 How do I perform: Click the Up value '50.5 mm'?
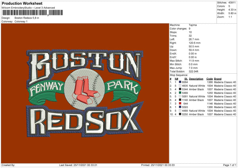pyautogui.click(x=194, y=46)
